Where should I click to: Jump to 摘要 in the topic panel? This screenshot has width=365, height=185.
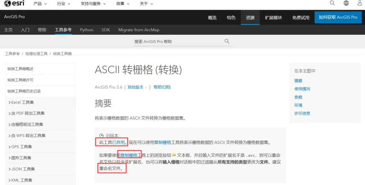[x=298, y=81]
